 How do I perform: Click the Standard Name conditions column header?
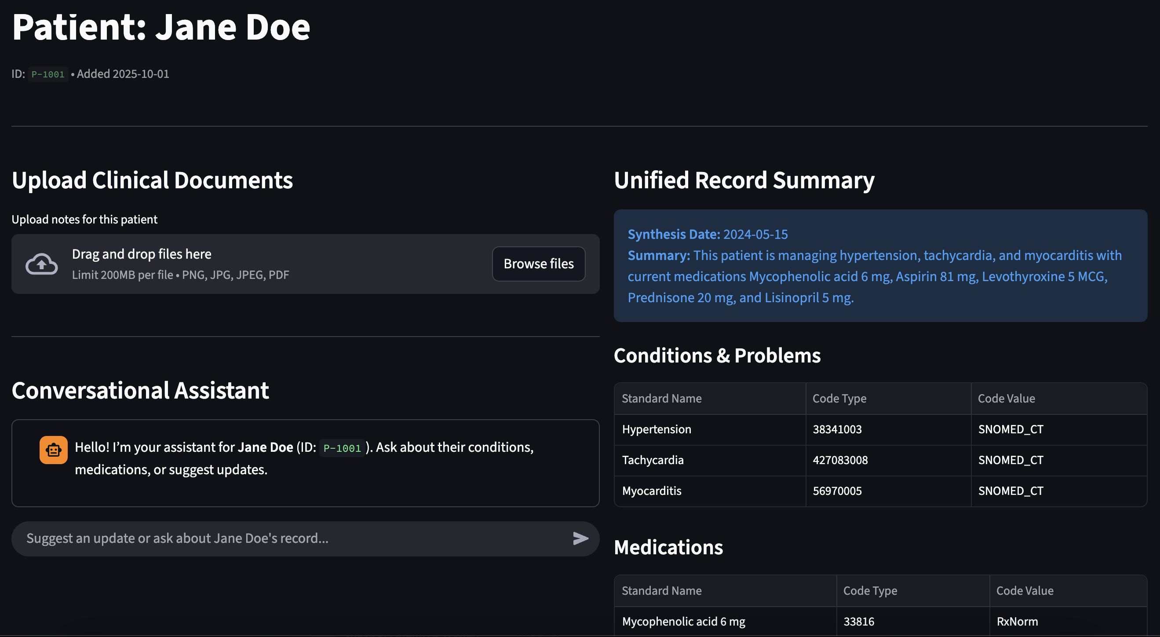click(x=661, y=398)
